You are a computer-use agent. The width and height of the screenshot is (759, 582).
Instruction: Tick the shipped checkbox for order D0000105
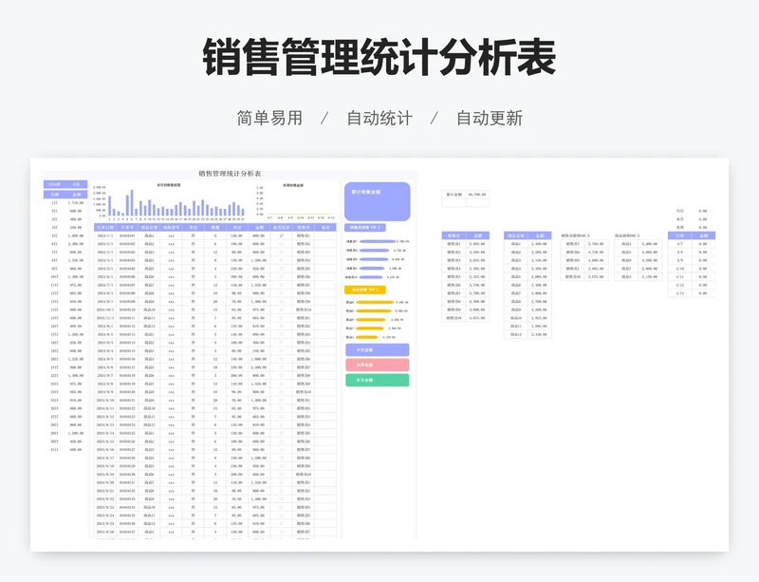point(281,269)
